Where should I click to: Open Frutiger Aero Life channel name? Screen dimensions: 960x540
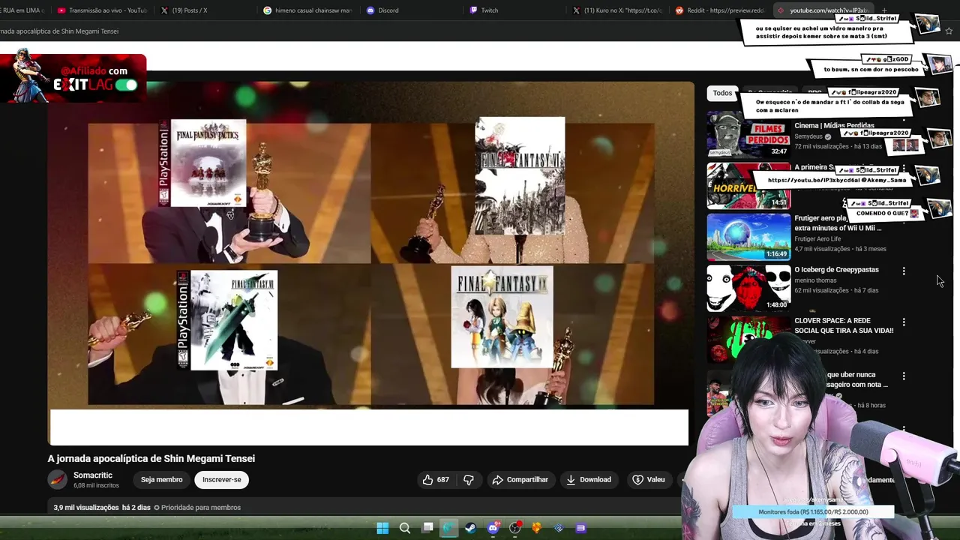[817, 239]
